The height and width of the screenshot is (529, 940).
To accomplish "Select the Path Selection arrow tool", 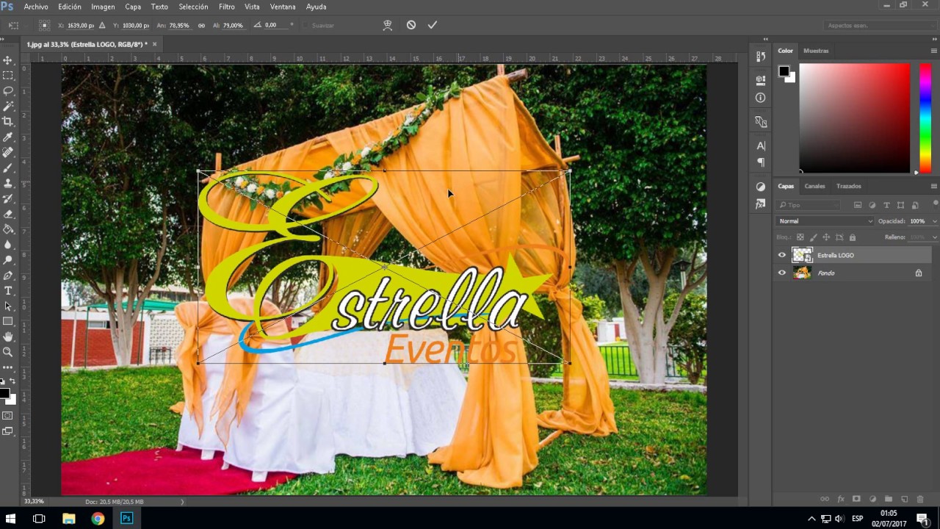I will tap(8, 306).
